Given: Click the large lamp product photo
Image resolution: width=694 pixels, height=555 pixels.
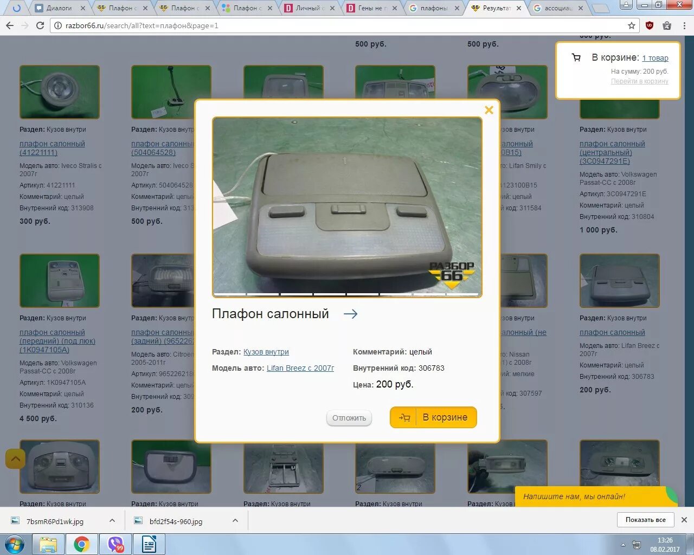Looking at the screenshot, I should 347,207.
